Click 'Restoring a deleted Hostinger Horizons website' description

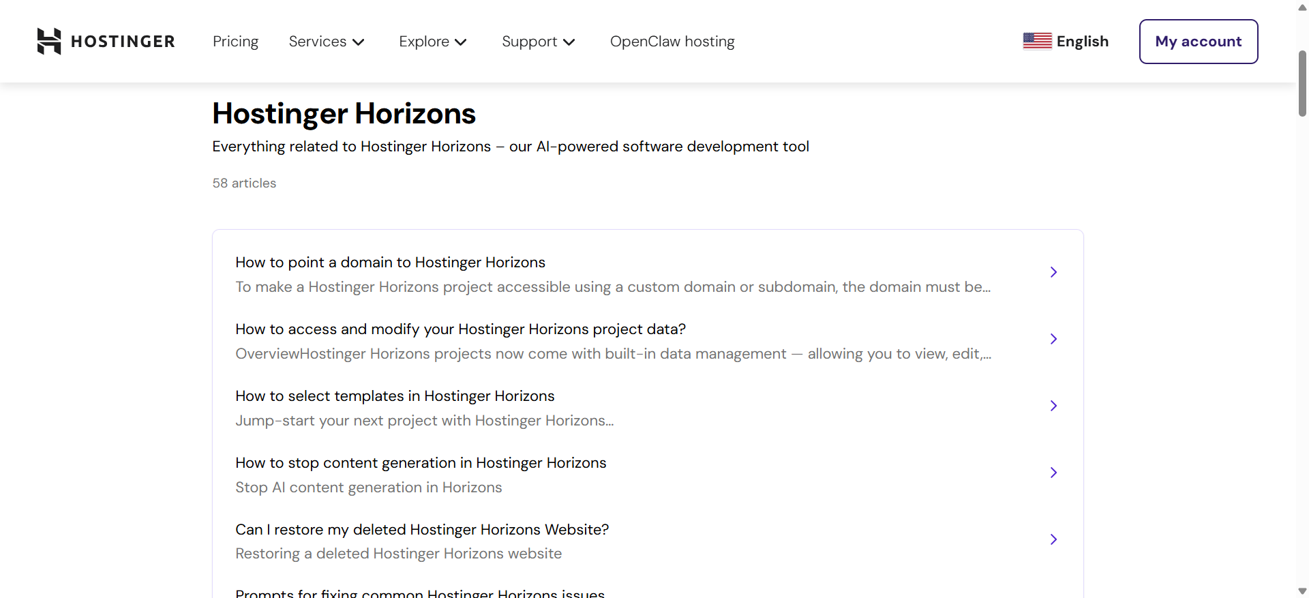(x=399, y=554)
